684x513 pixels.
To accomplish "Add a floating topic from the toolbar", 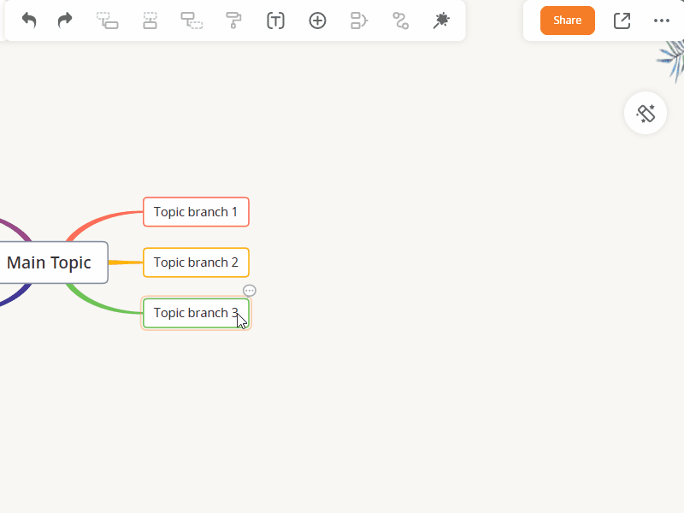I will (x=192, y=21).
